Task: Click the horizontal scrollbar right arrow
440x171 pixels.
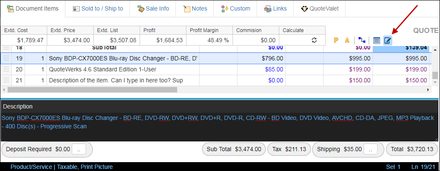Action: pyautogui.click(x=428, y=90)
